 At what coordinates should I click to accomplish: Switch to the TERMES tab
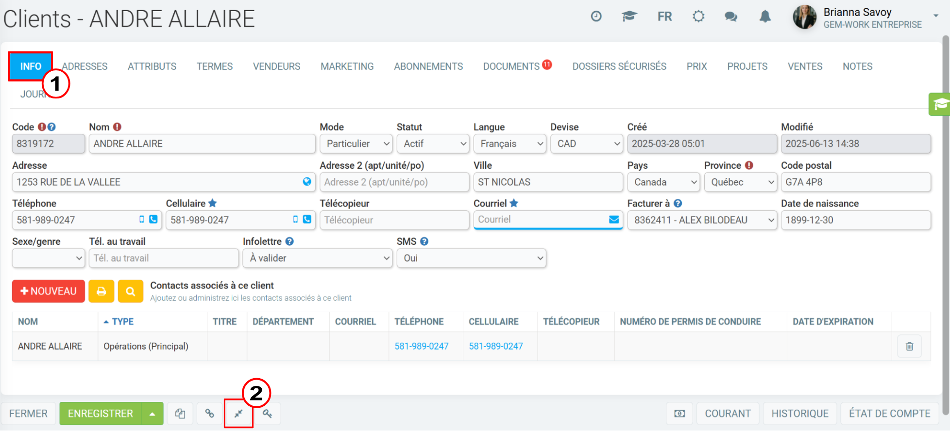[x=215, y=66]
